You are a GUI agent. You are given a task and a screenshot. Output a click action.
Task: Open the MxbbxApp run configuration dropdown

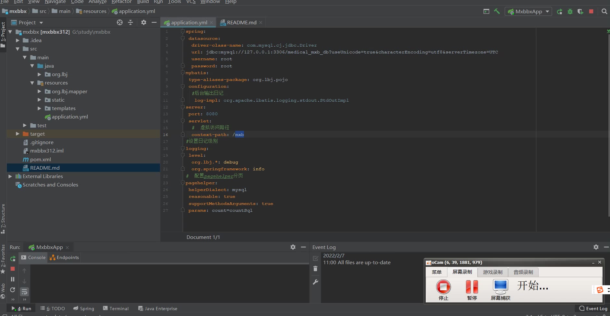click(x=528, y=11)
